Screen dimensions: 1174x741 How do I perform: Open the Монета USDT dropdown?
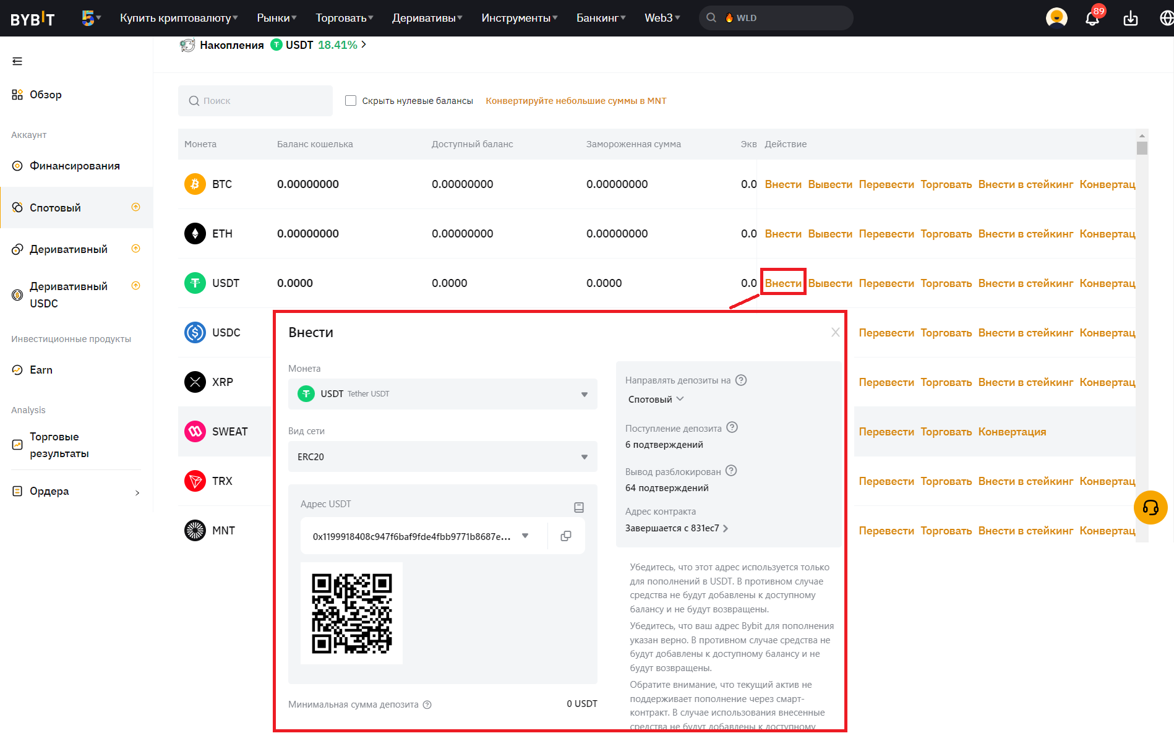pyautogui.click(x=442, y=394)
